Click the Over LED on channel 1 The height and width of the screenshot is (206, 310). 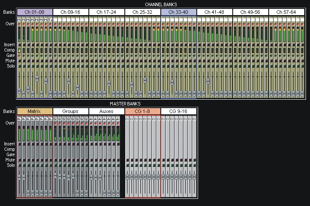coord(20,24)
